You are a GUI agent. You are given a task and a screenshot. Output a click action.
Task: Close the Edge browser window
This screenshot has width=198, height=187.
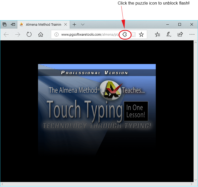click(x=191, y=24)
